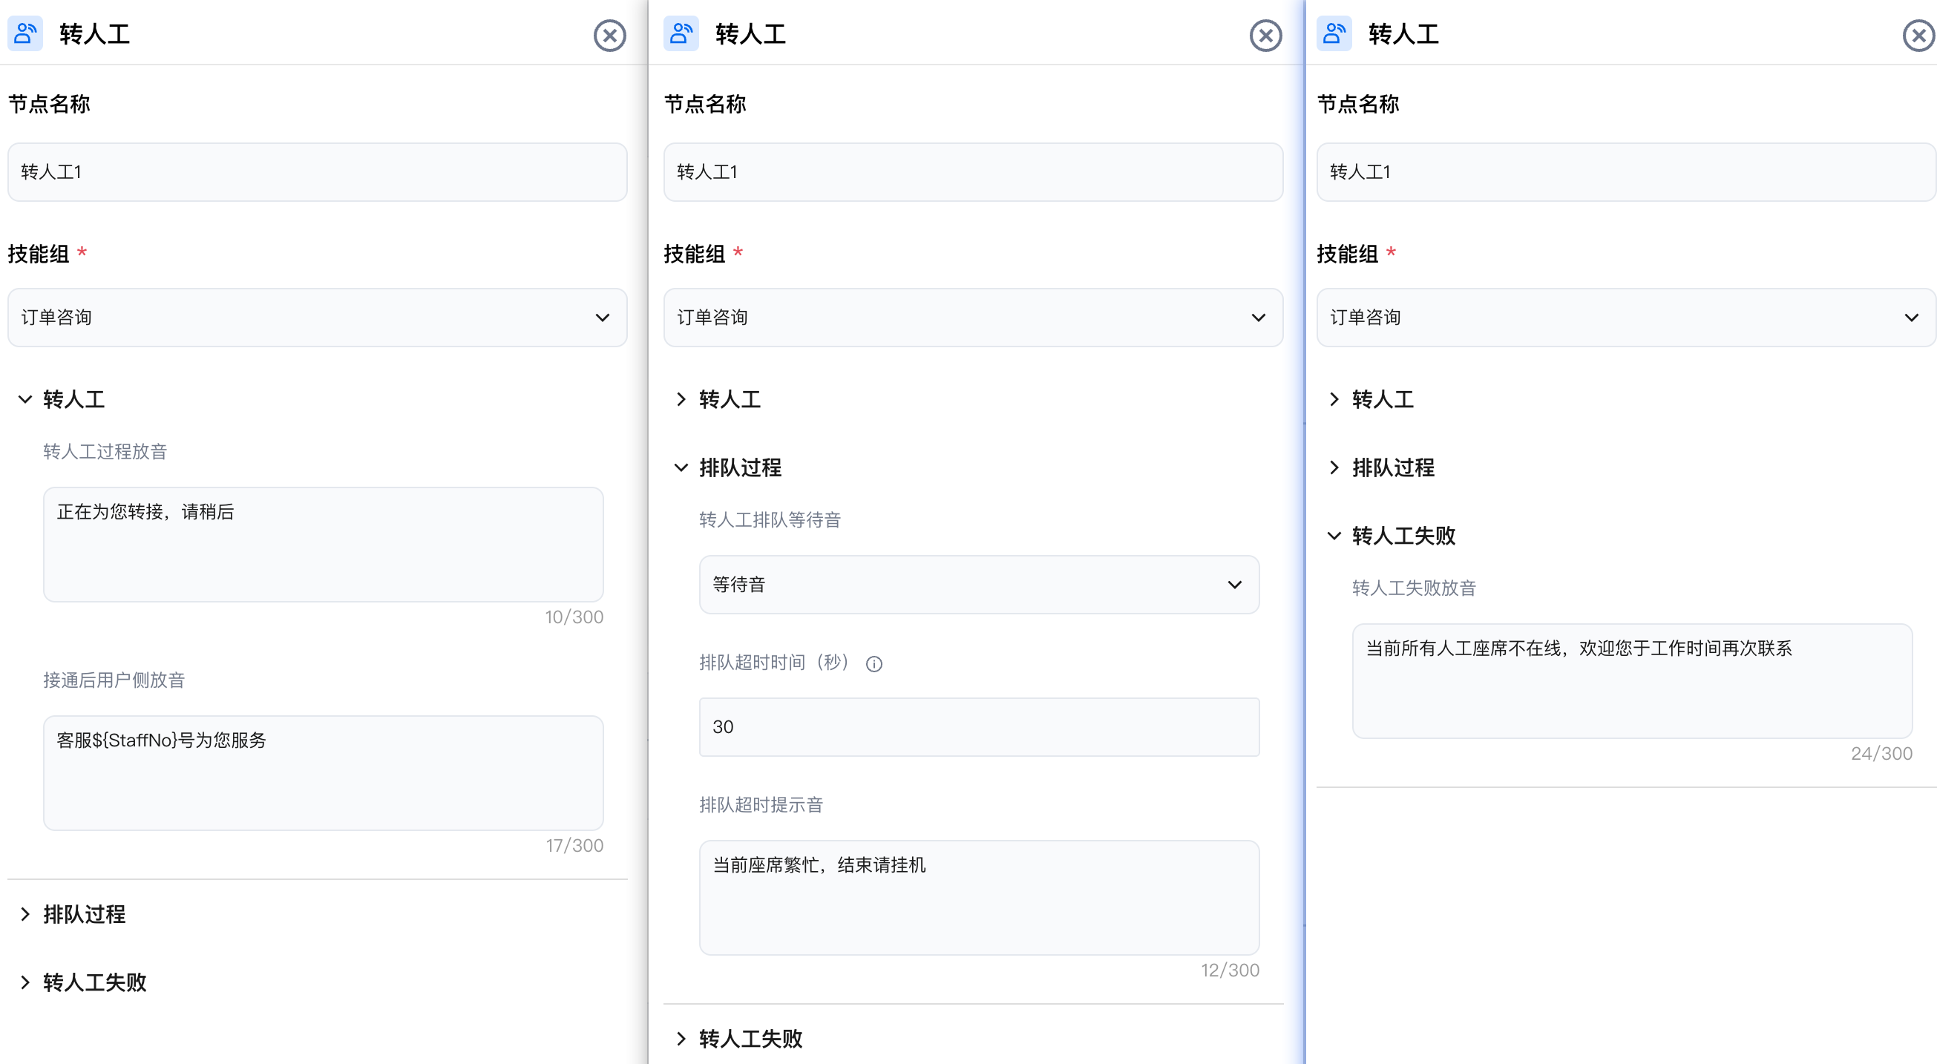Edit the 正在为您转接，请稍后 text area
The height and width of the screenshot is (1064, 1937).
tap(324, 545)
